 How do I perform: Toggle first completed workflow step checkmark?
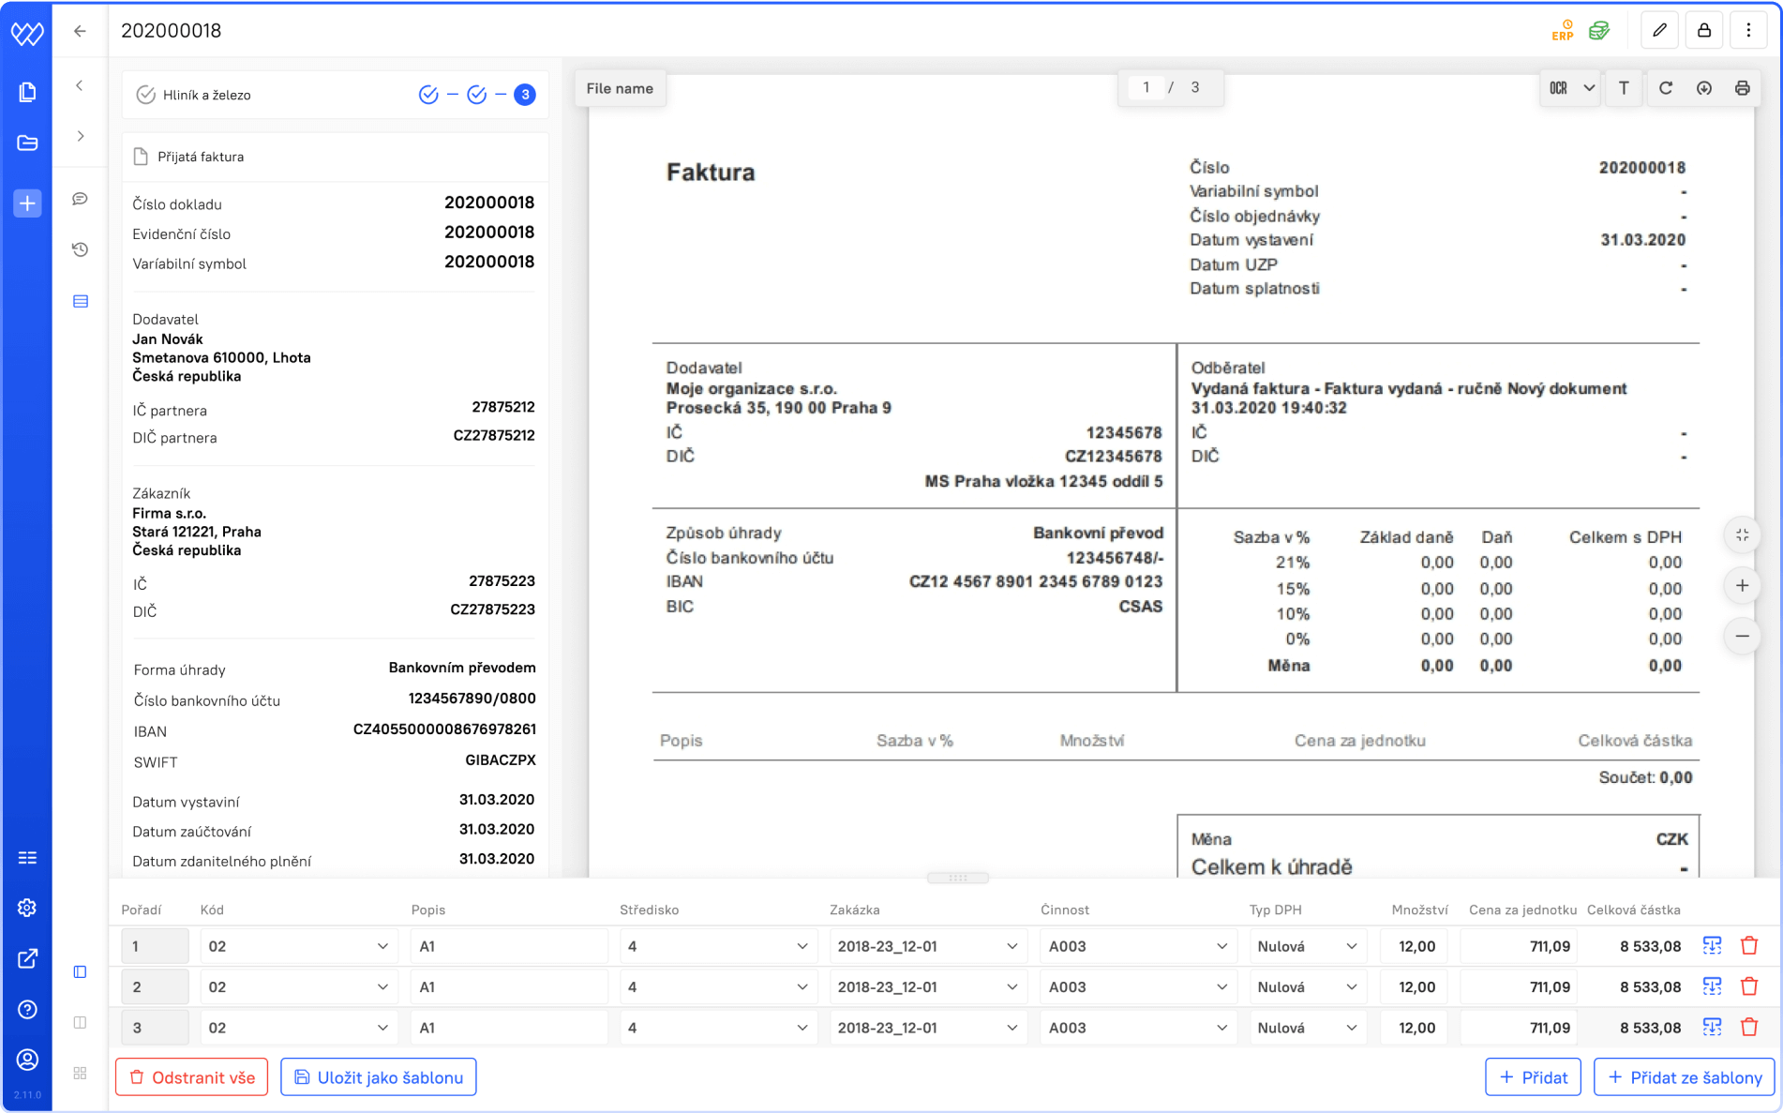pyautogui.click(x=428, y=95)
